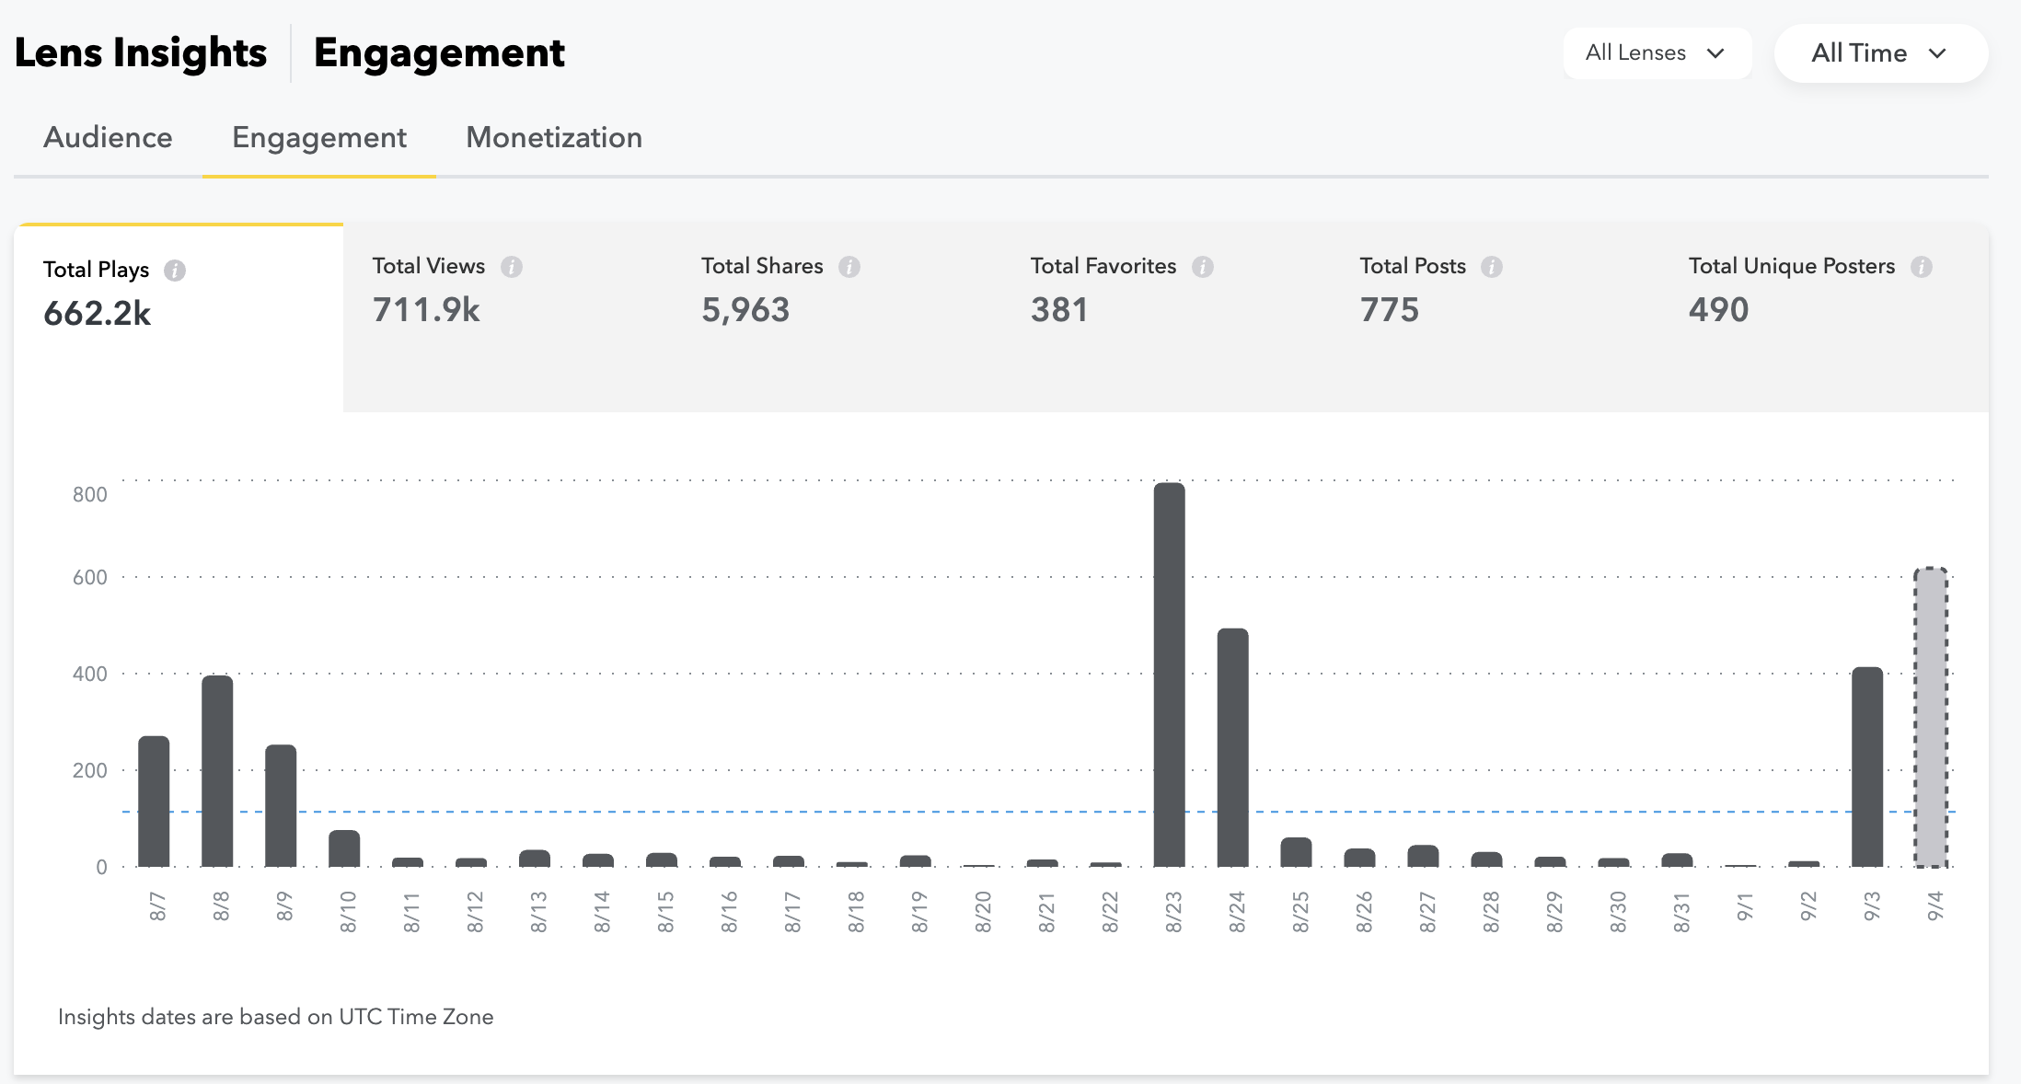Click the 8/31 x-axis date label

pyautogui.click(x=1680, y=912)
